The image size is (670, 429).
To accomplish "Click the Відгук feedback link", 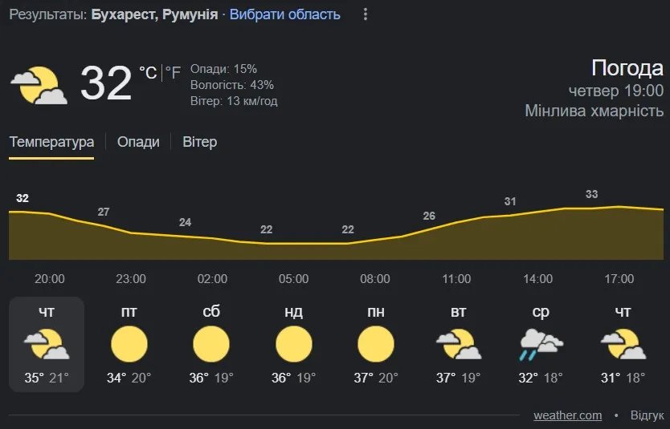I will pos(647,415).
